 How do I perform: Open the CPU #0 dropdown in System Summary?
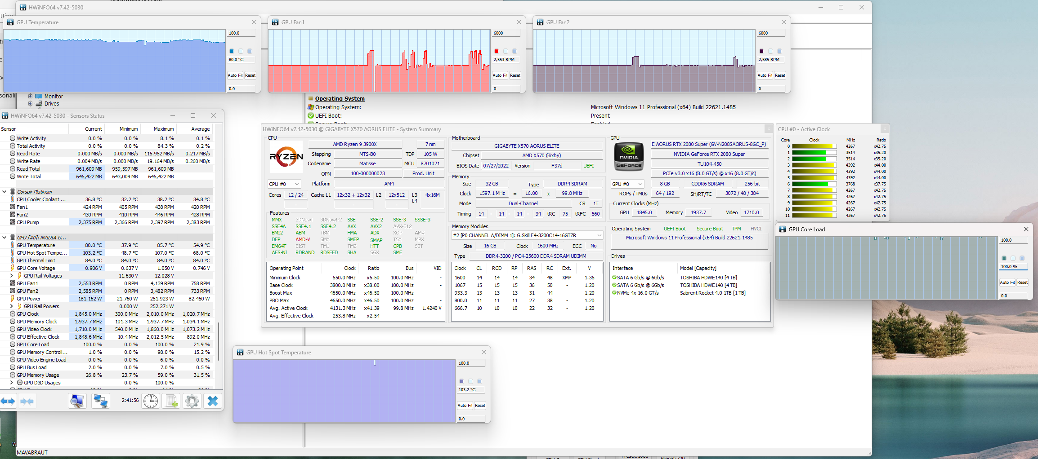(x=284, y=184)
